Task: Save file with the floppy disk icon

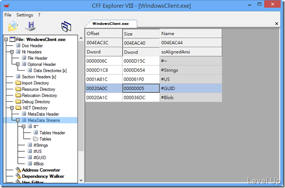Action: click(x=31, y=27)
